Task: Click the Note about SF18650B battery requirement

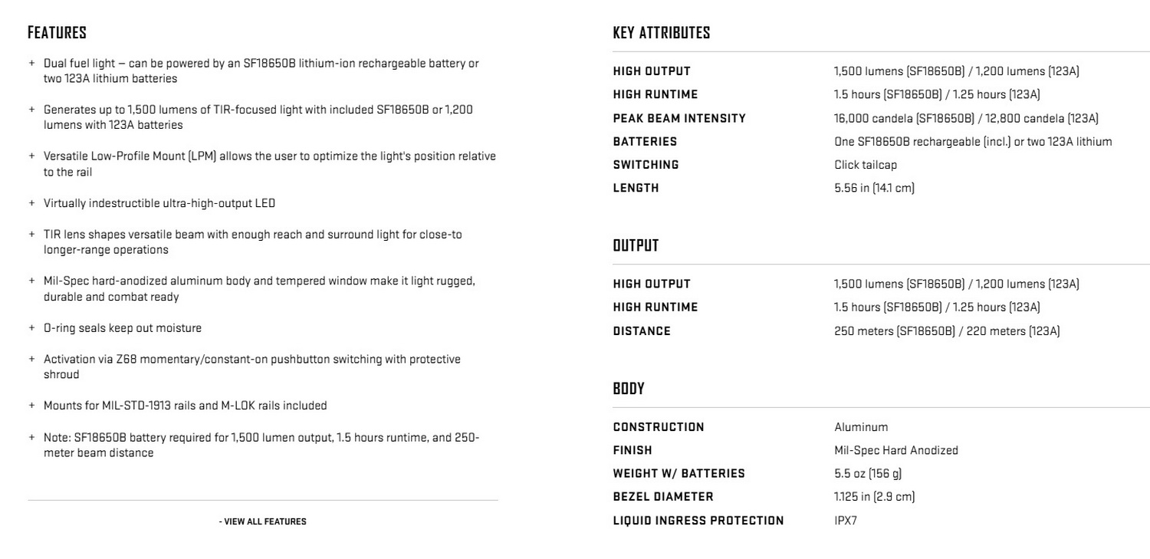Action: (x=261, y=445)
